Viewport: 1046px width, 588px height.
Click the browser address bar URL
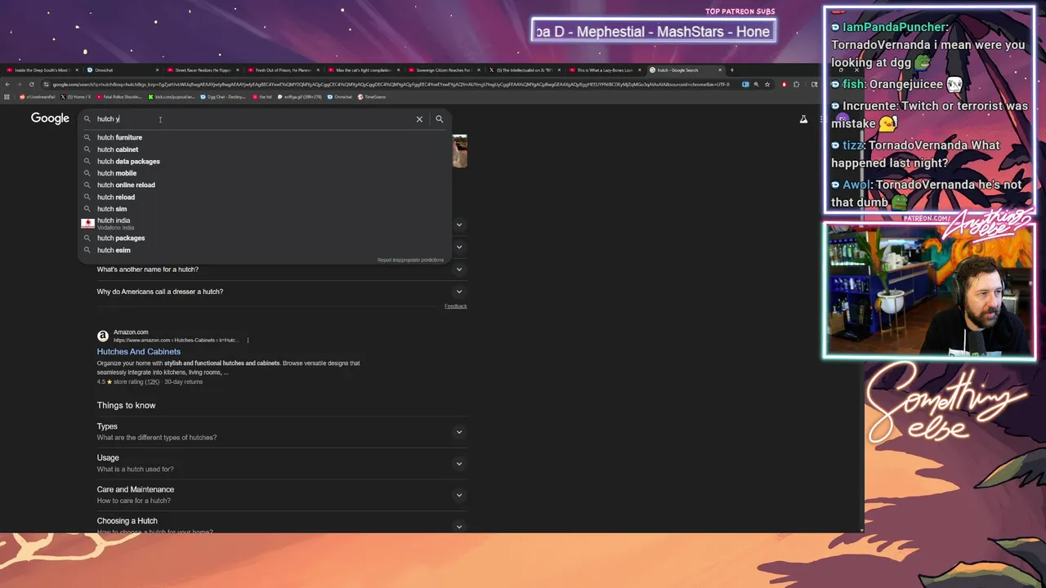[x=391, y=84]
